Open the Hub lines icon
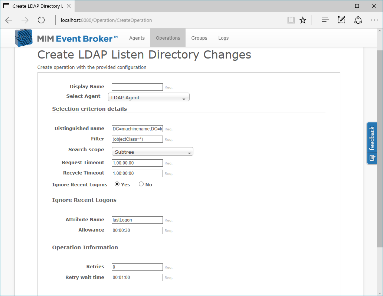The height and width of the screenshot is (296, 383). coord(325,20)
